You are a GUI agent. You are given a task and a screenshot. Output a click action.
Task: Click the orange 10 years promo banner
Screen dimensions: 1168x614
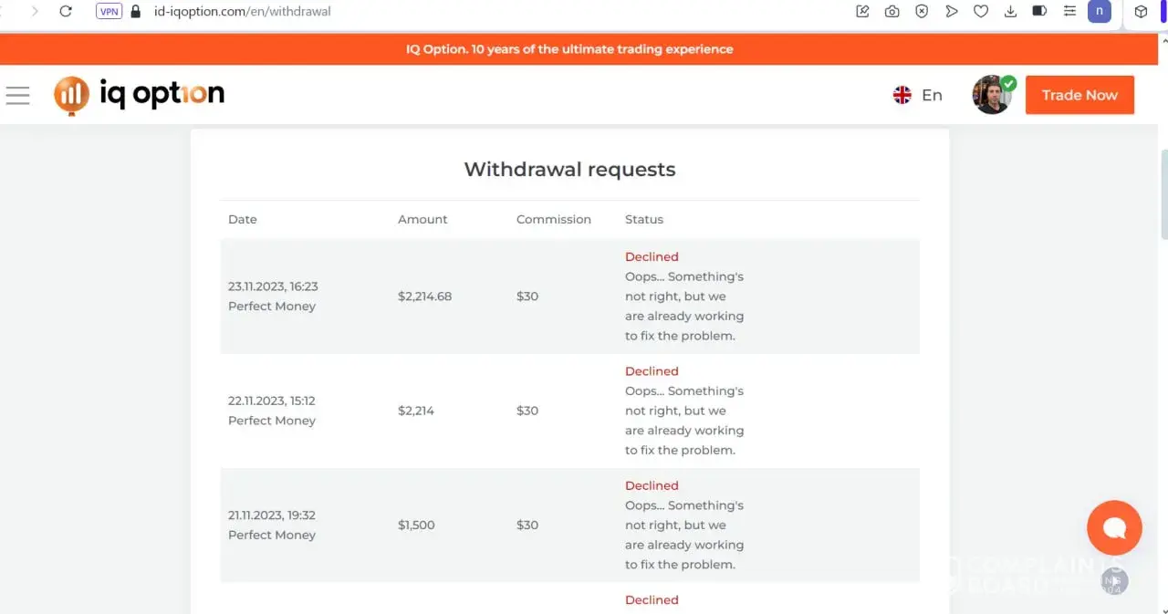(x=569, y=49)
